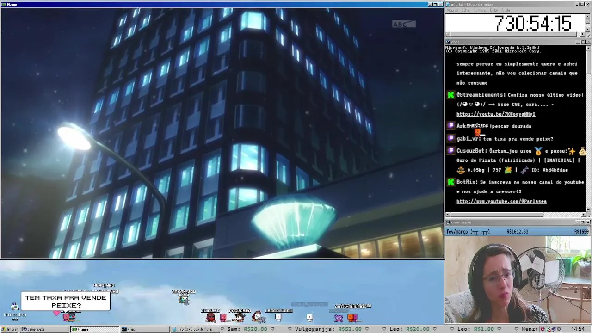592x333 pixels.
Task: Click the ARKAN_JOU character sprite
Action: point(184,300)
